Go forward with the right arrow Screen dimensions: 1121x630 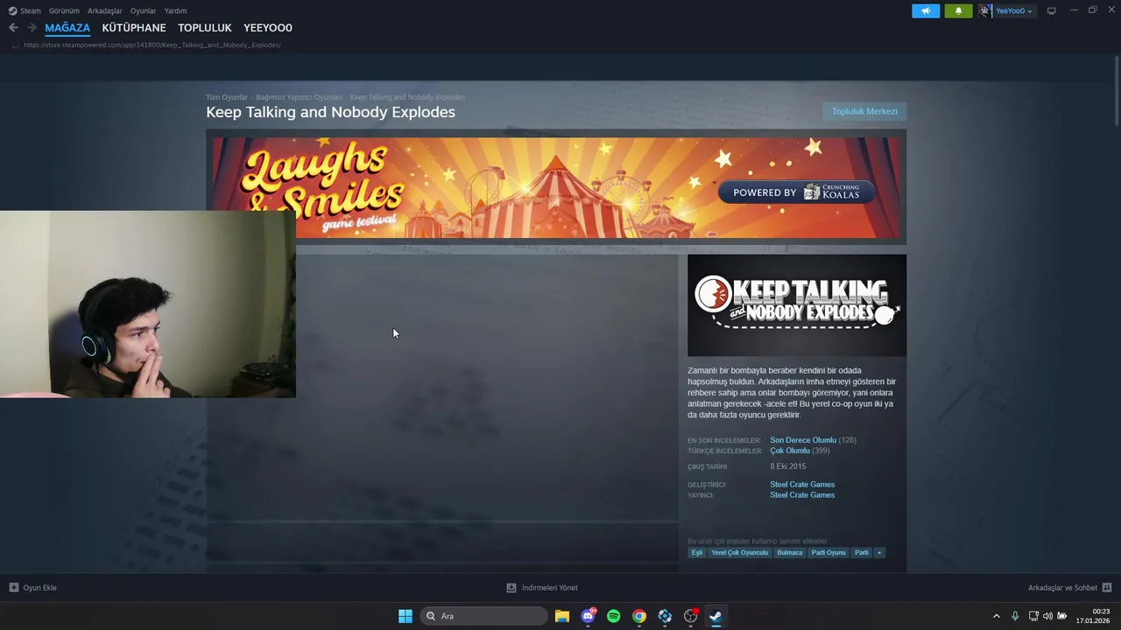point(32,28)
